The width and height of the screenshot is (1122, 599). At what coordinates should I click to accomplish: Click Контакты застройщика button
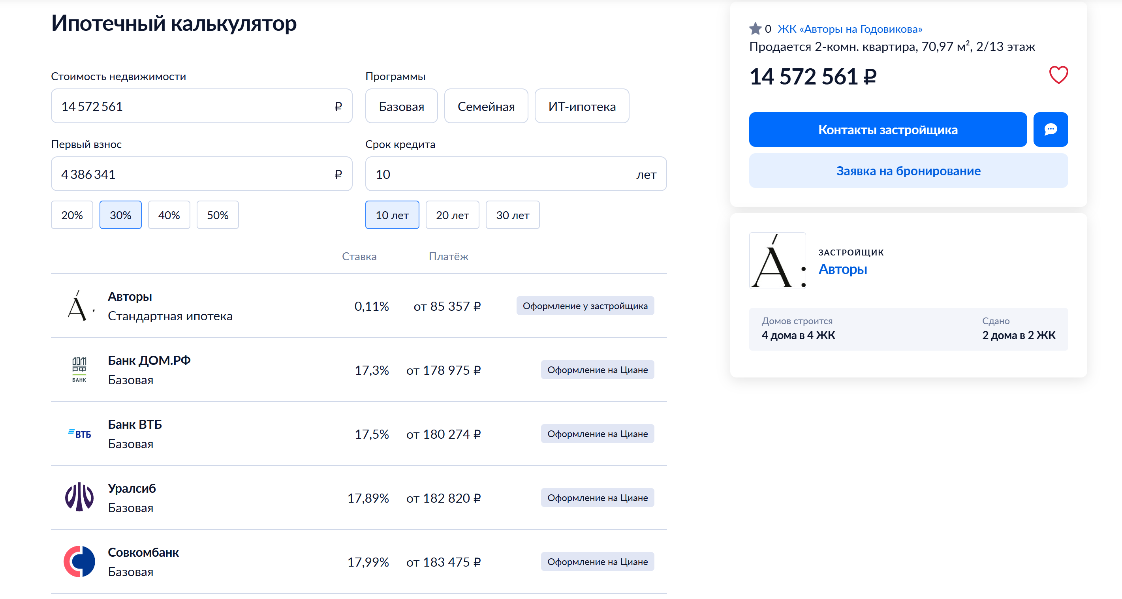click(x=888, y=130)
